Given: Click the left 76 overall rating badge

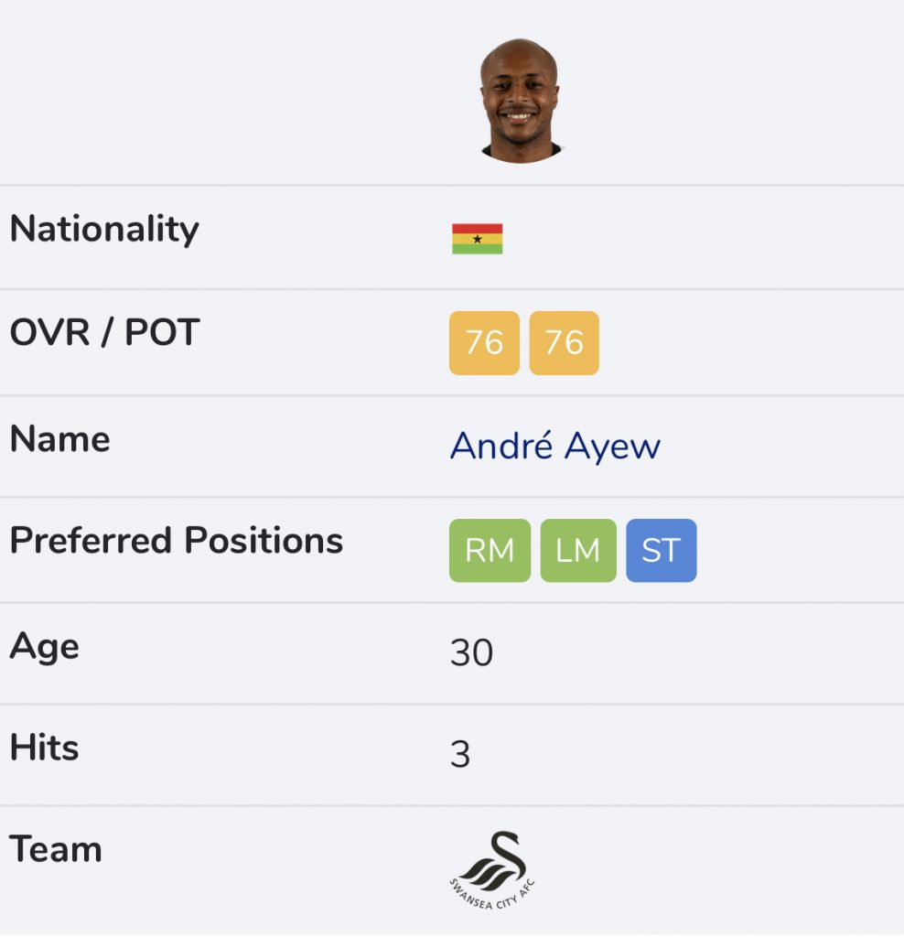Looking at the screenshot, I should tap(484, 343).
